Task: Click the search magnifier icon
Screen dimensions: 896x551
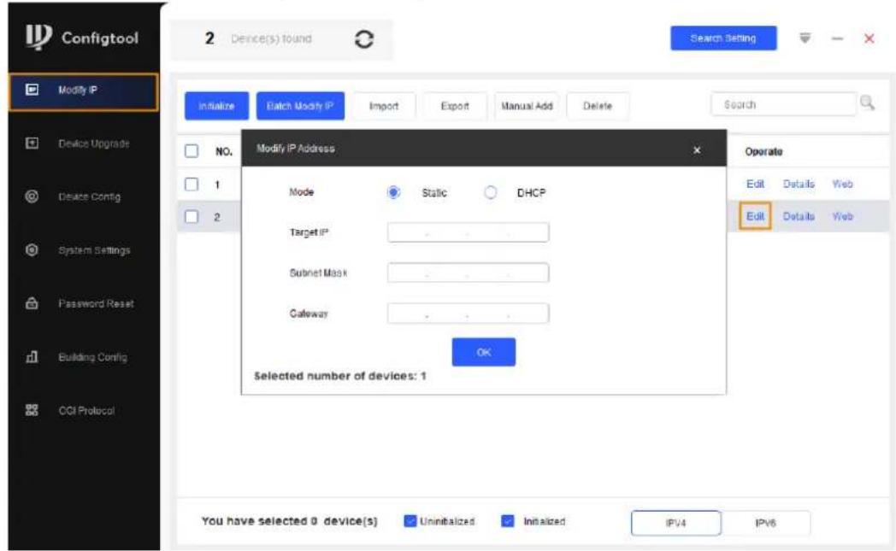Action: [867, 103]
